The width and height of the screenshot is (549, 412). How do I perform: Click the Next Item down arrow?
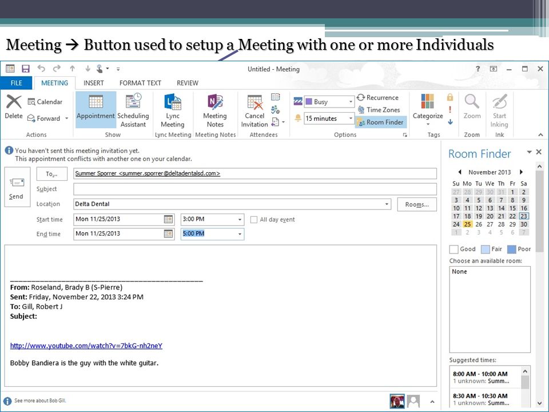[x=87, y=69]
